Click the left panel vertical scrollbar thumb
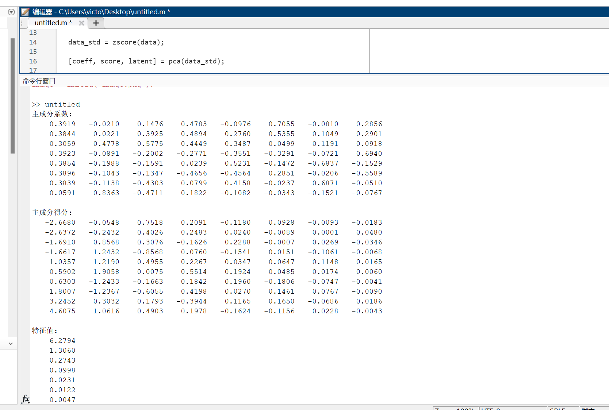Screen dimensions: 609x410 (x=12, y=96)
